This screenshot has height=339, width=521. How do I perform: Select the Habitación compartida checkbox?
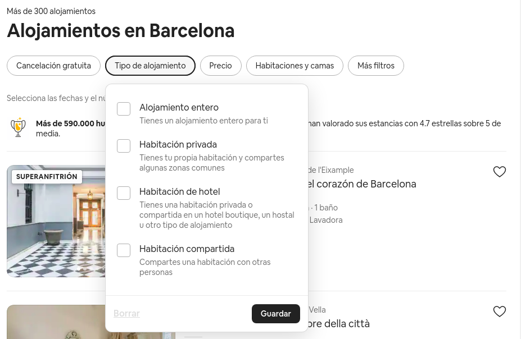(124, 250)
